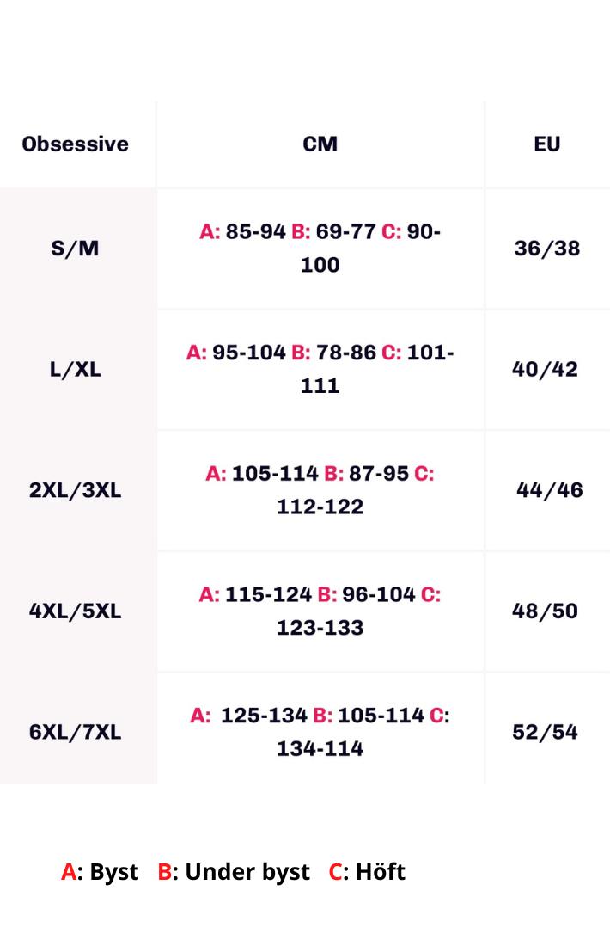Viewport: 610px width, 946px height.
Task: Click the C: Höft legend label
Action: [367, 872]
